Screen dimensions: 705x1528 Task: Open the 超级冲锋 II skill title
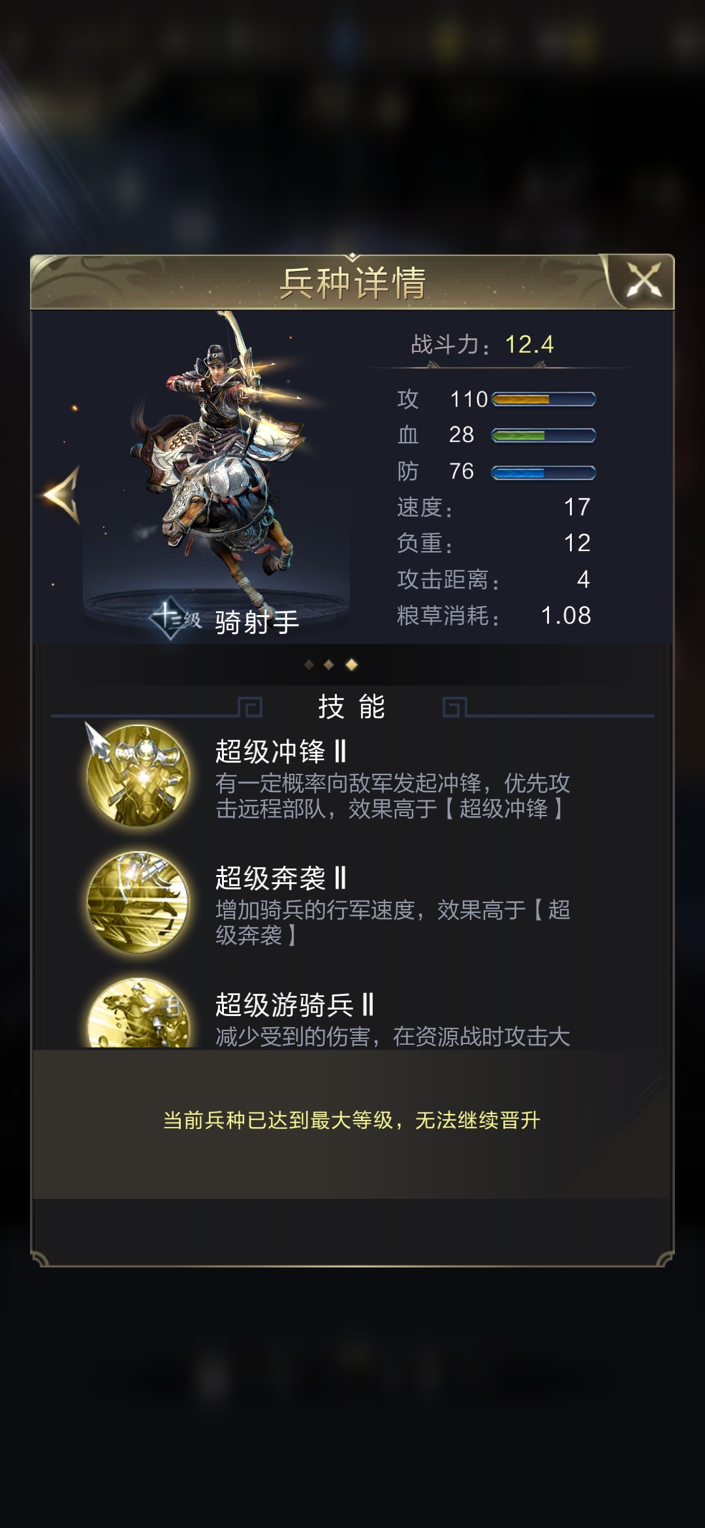tap(281, 752)
